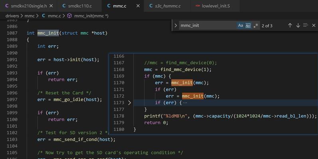The height and width of the screenshot is (159, 318).
Task: Click mmc_send_if_cond(host) on line 1103
Action: [84, 140]
